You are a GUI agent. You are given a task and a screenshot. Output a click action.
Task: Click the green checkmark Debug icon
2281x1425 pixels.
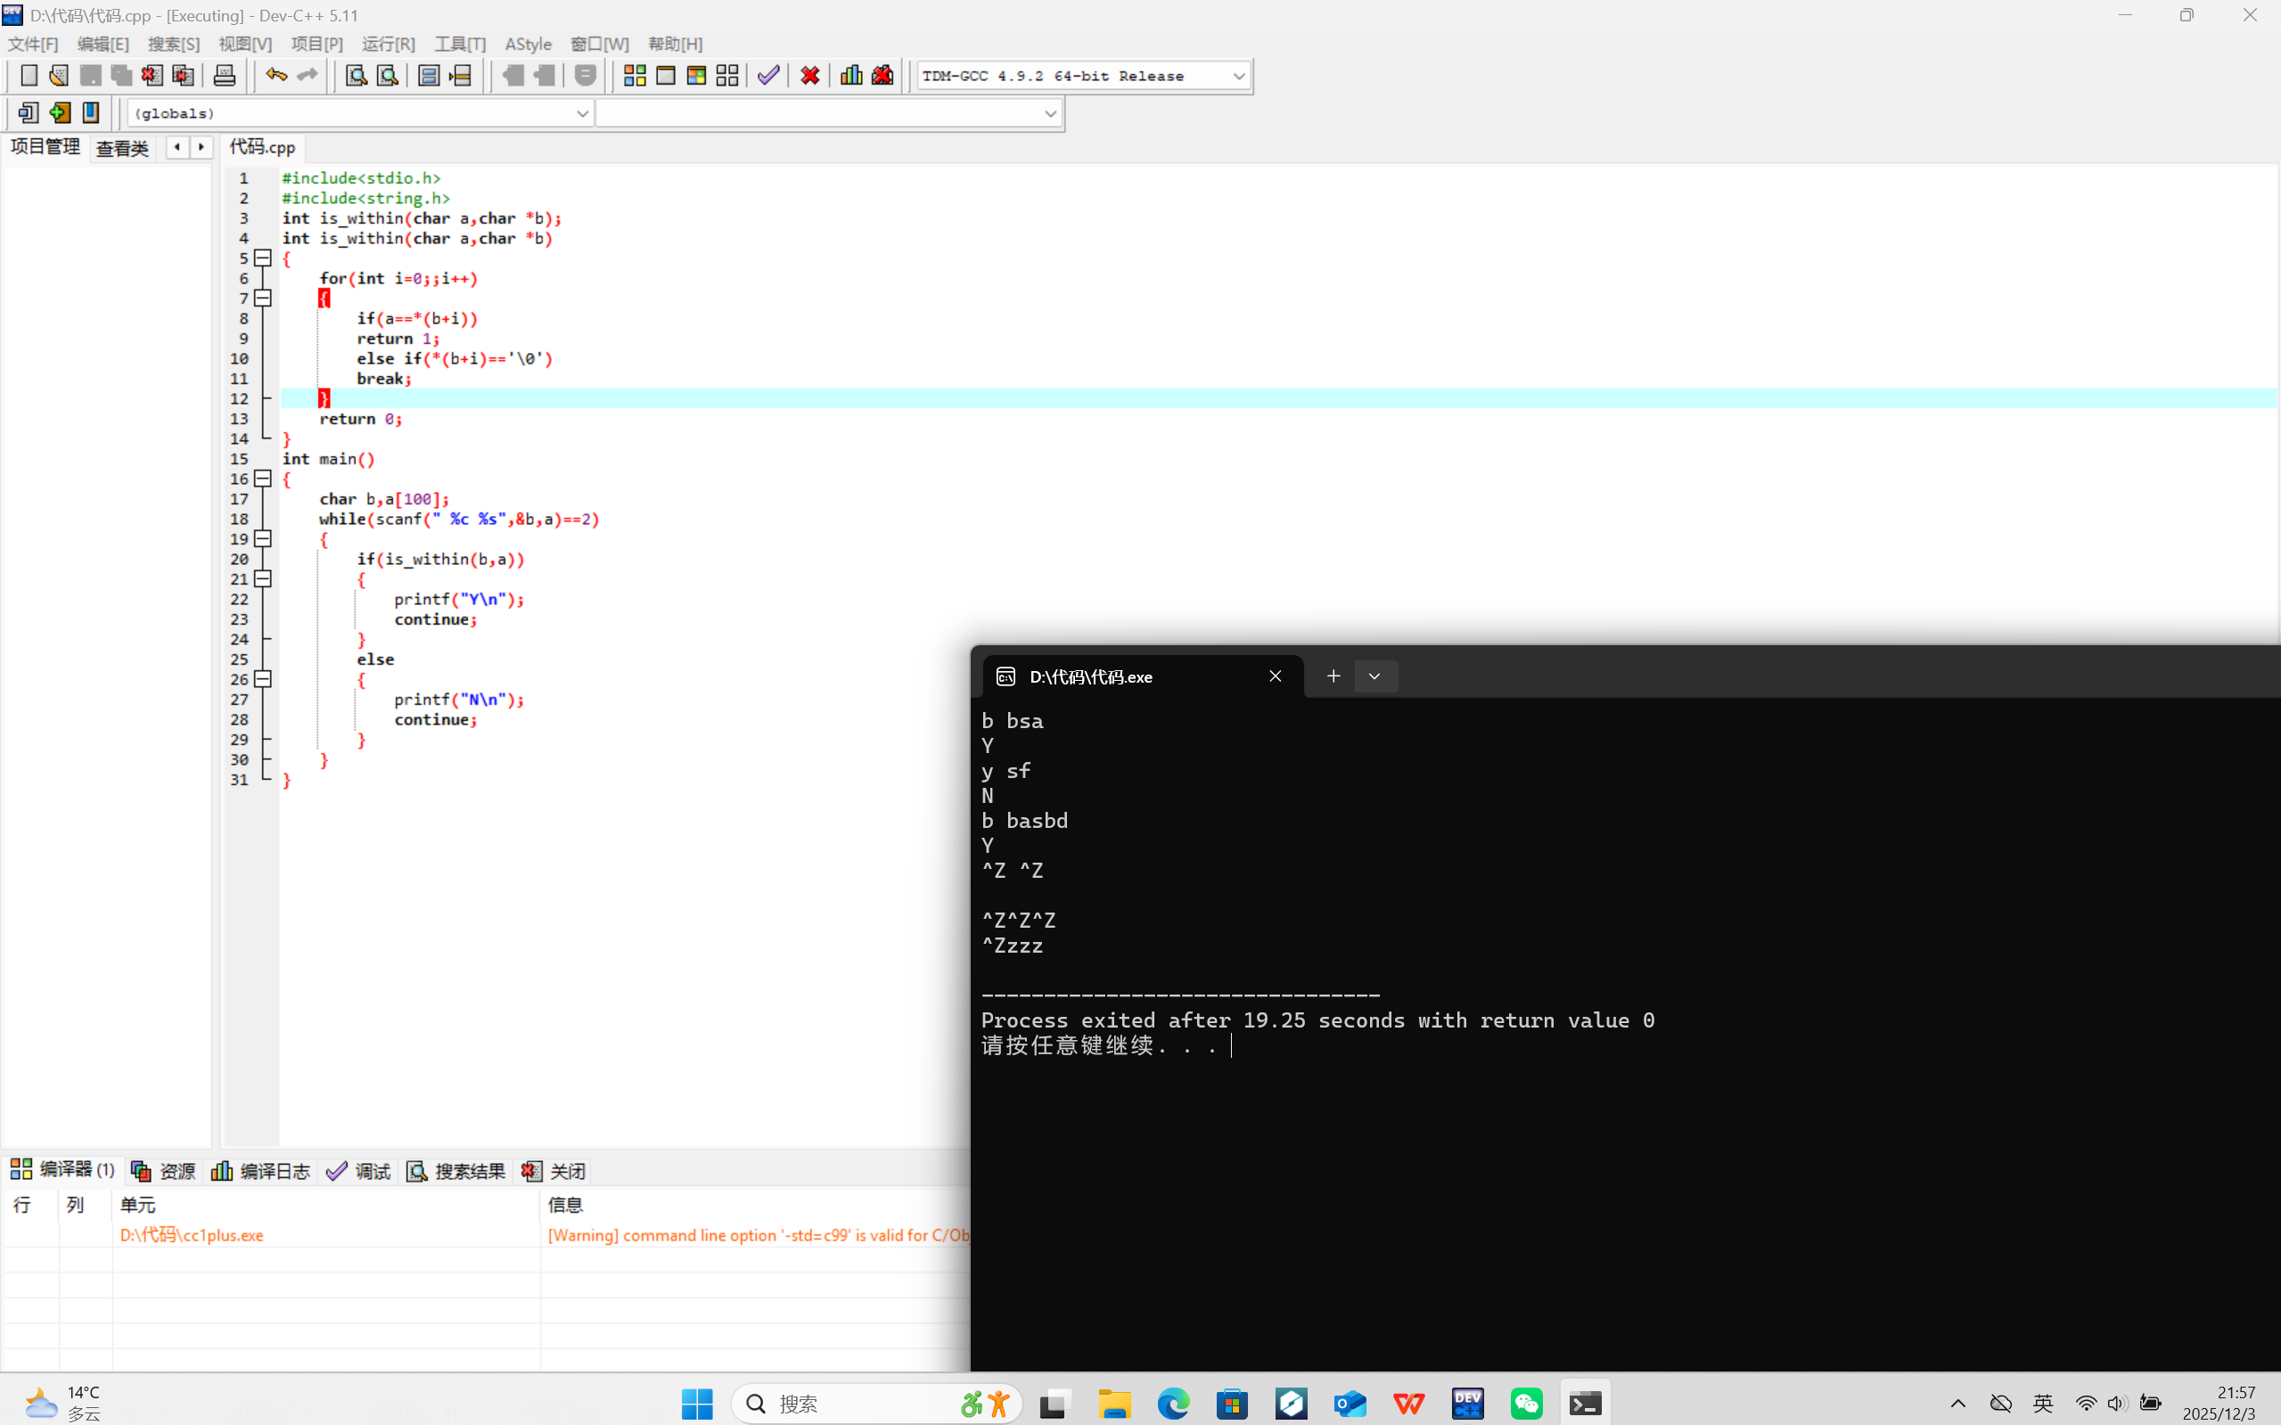[x=768, y=76]
